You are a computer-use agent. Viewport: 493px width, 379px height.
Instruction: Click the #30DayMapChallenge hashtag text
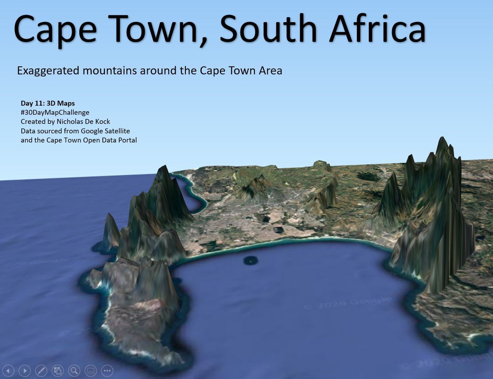click(55, 112)
